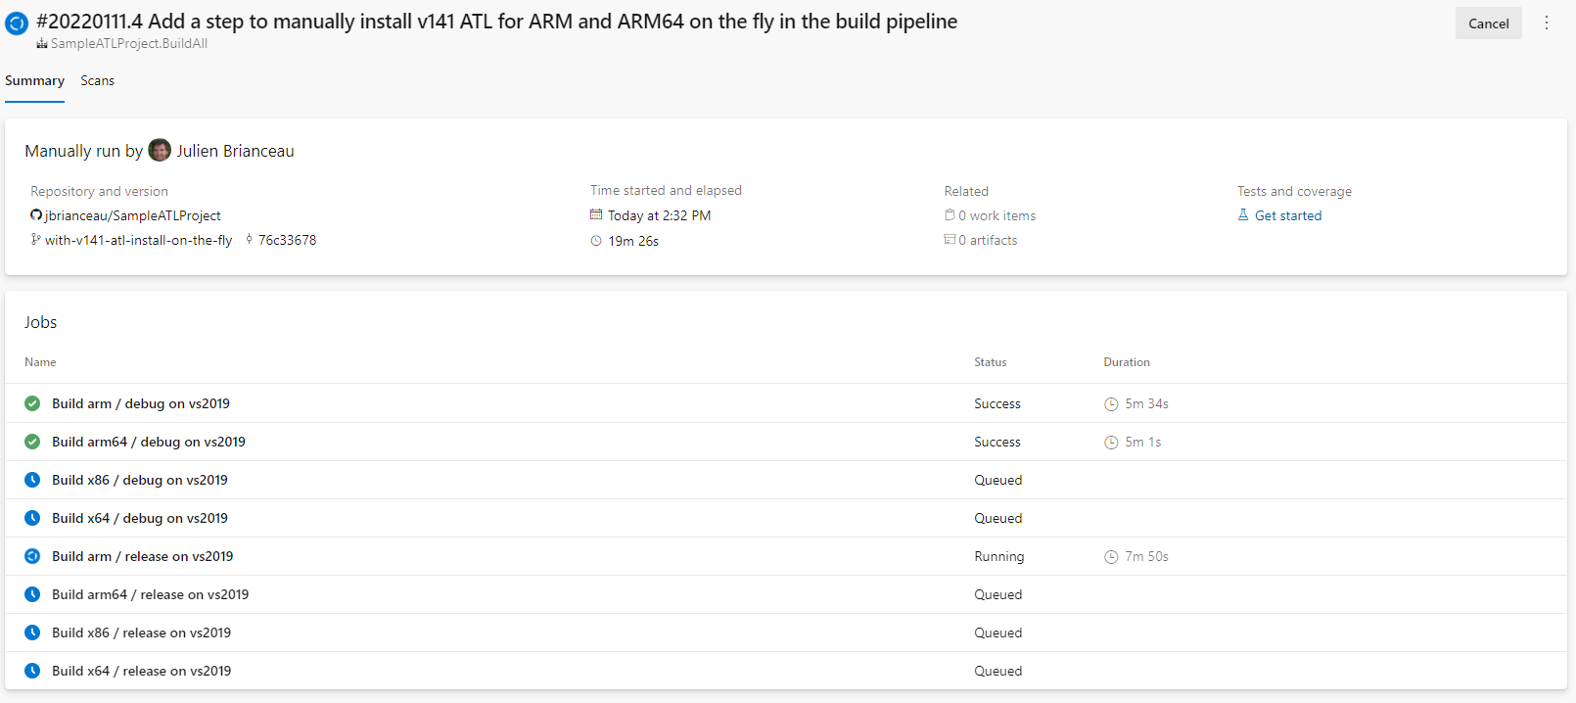The image size is (1576, 703).
Task: Select the success icon beside Build arm64 / debug
Action: pos(31,442)
